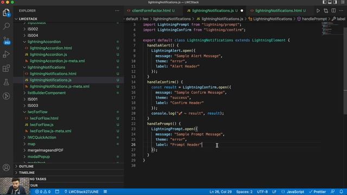Viewport: 347px width, 195px height.
Task: Click the window icon in status bar
Action: click(x=57, y=192)
